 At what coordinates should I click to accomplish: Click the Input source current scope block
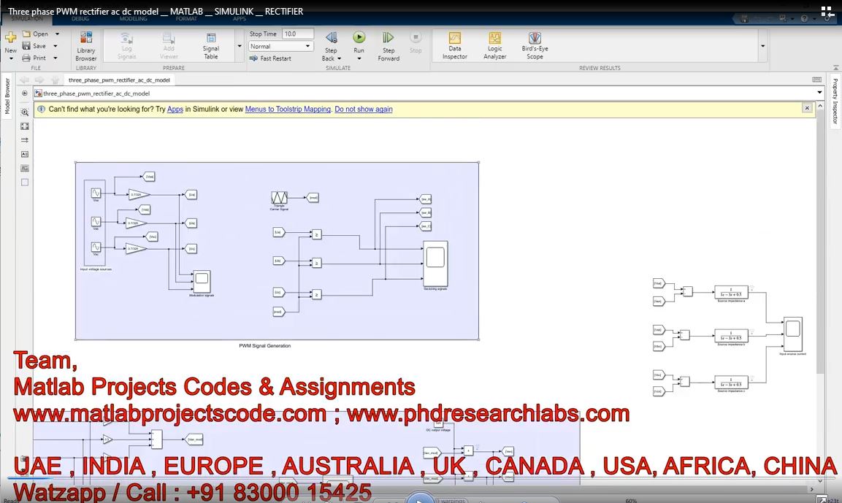point(792,334)
